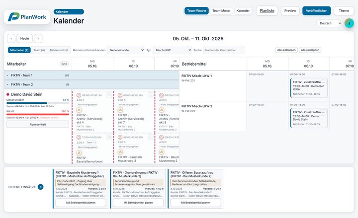Plan Grundreinigung job with Betriebsmittel
Image resolution: width=358 pixels, height=218 pixels.
138,203
